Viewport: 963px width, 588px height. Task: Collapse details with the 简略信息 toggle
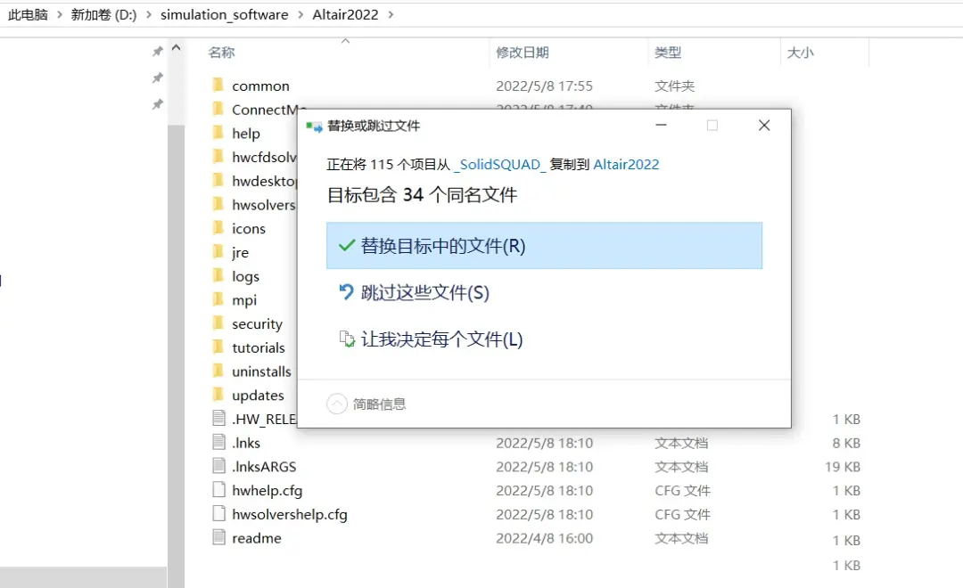tap(366, 404)
